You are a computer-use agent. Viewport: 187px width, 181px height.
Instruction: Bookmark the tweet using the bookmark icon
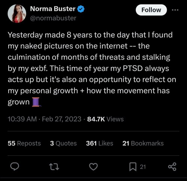pos(133,167)
